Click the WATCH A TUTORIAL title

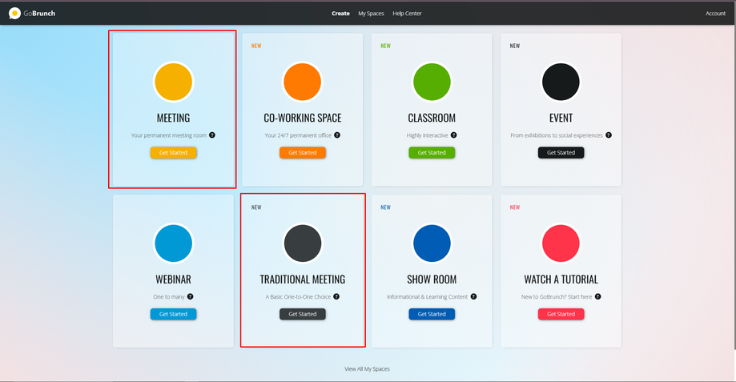tap(561, 279)
